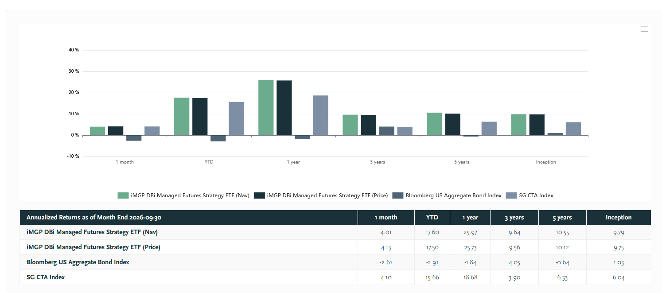This screenshot has height=293, width=662.
Task: Click the Bloomberg Inception value 1.03
Action: (619, 262)
